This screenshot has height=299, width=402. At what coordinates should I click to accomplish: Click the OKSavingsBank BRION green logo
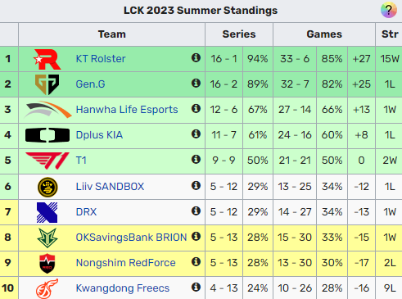click(47, 238)
